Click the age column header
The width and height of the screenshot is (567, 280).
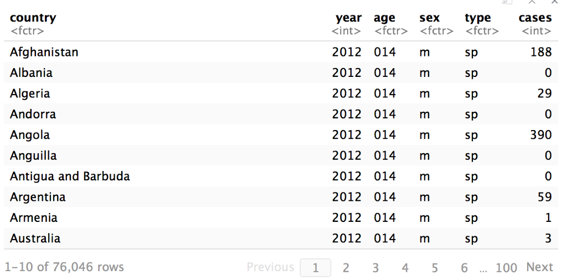coord(384,18)
